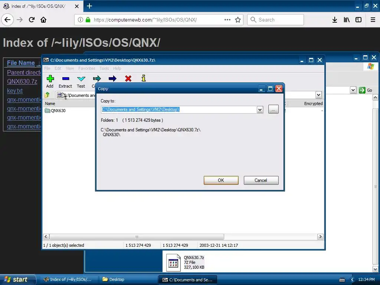The height and width of the screenshot is (285, 380).
Task: Open the File menu in 7-Zip
Action: 47,68
